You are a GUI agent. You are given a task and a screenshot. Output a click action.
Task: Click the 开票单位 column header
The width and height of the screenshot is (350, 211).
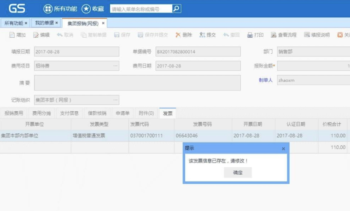[x=35, y=124]
